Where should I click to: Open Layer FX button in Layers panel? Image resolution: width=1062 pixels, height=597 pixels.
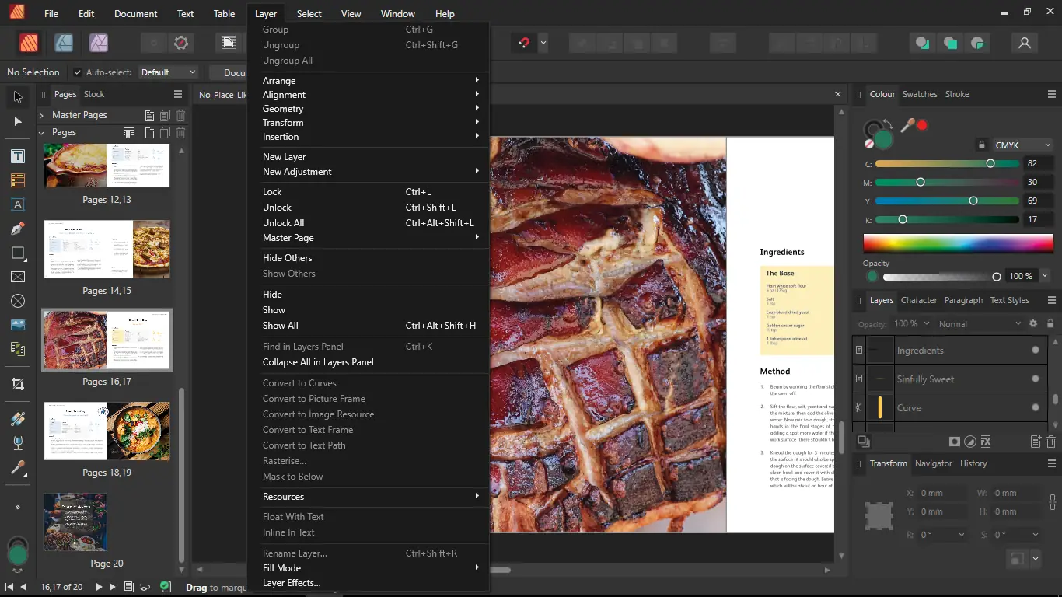(986, 442)
